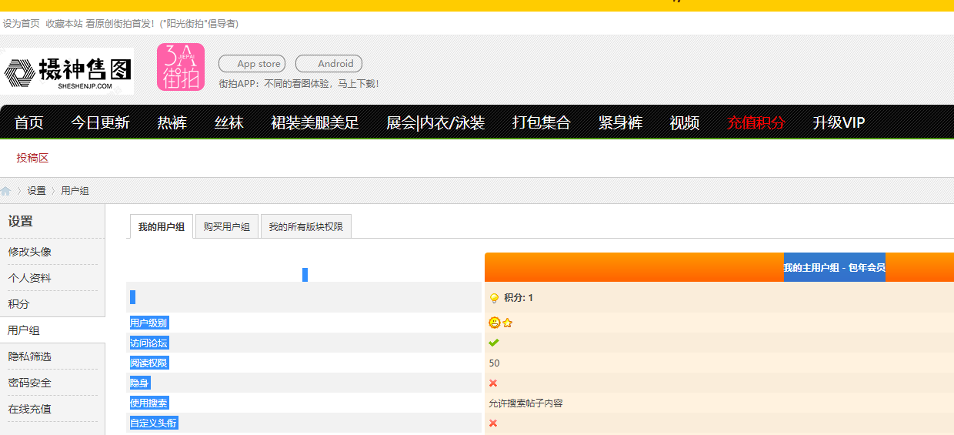Viewport: 954px width, 435px height.
Task: Open 升级VIP in the navigation bar
Action: point(839,122)
